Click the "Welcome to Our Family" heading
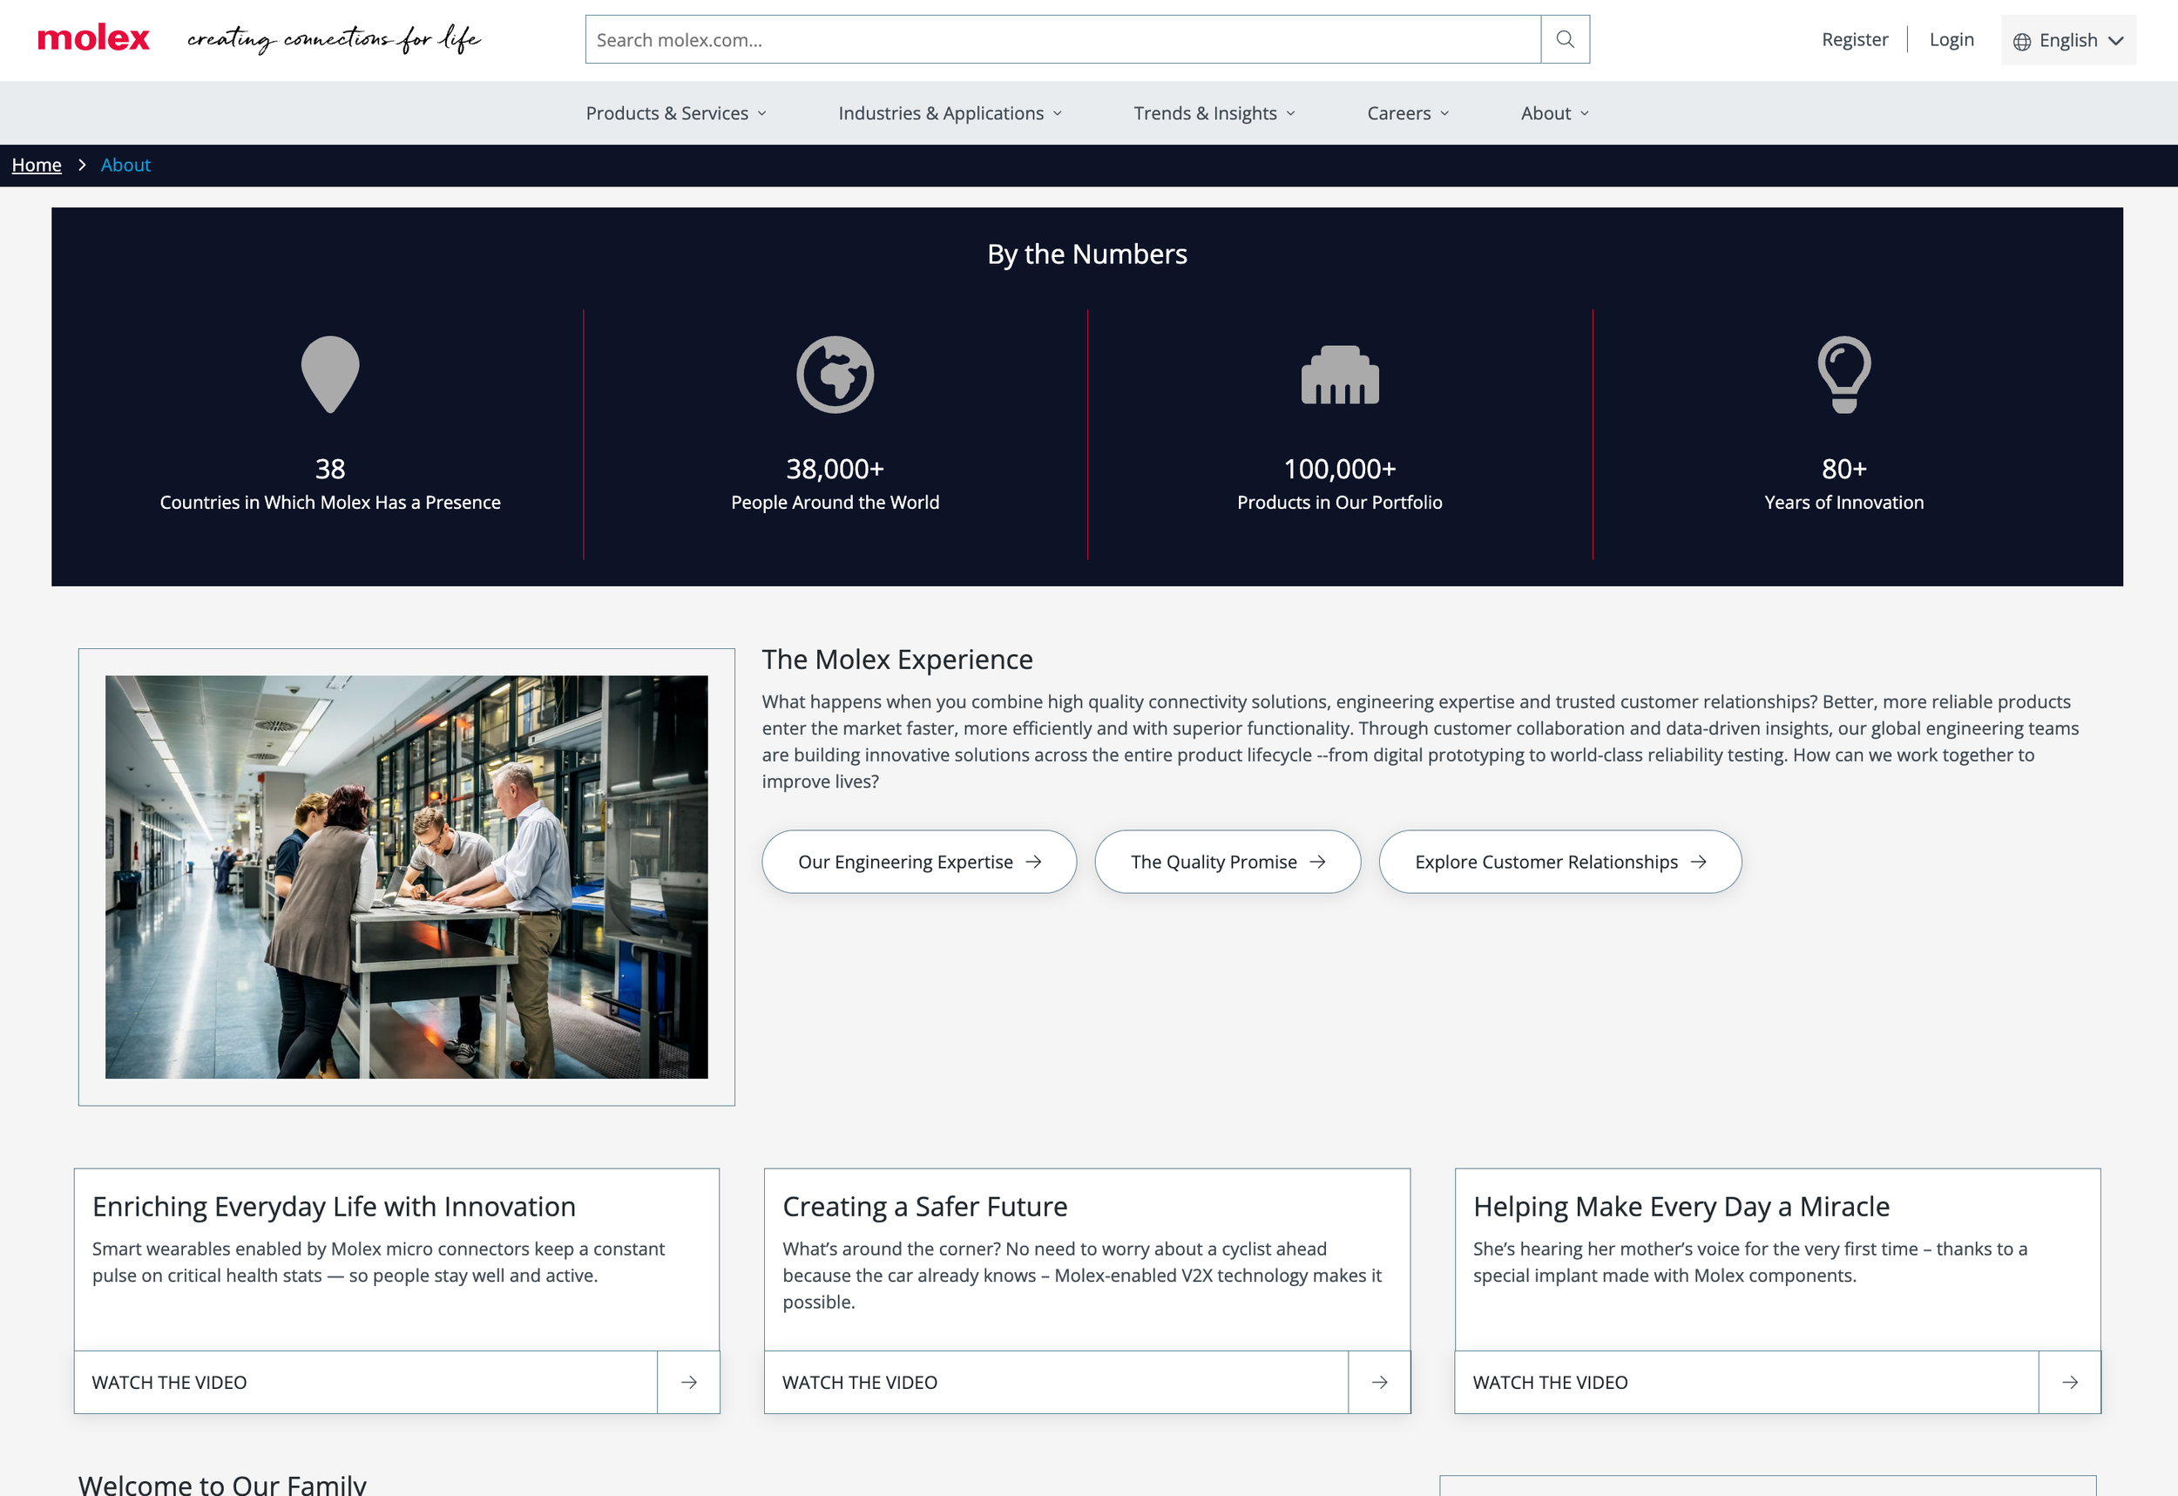 (x=222, y=1484)
